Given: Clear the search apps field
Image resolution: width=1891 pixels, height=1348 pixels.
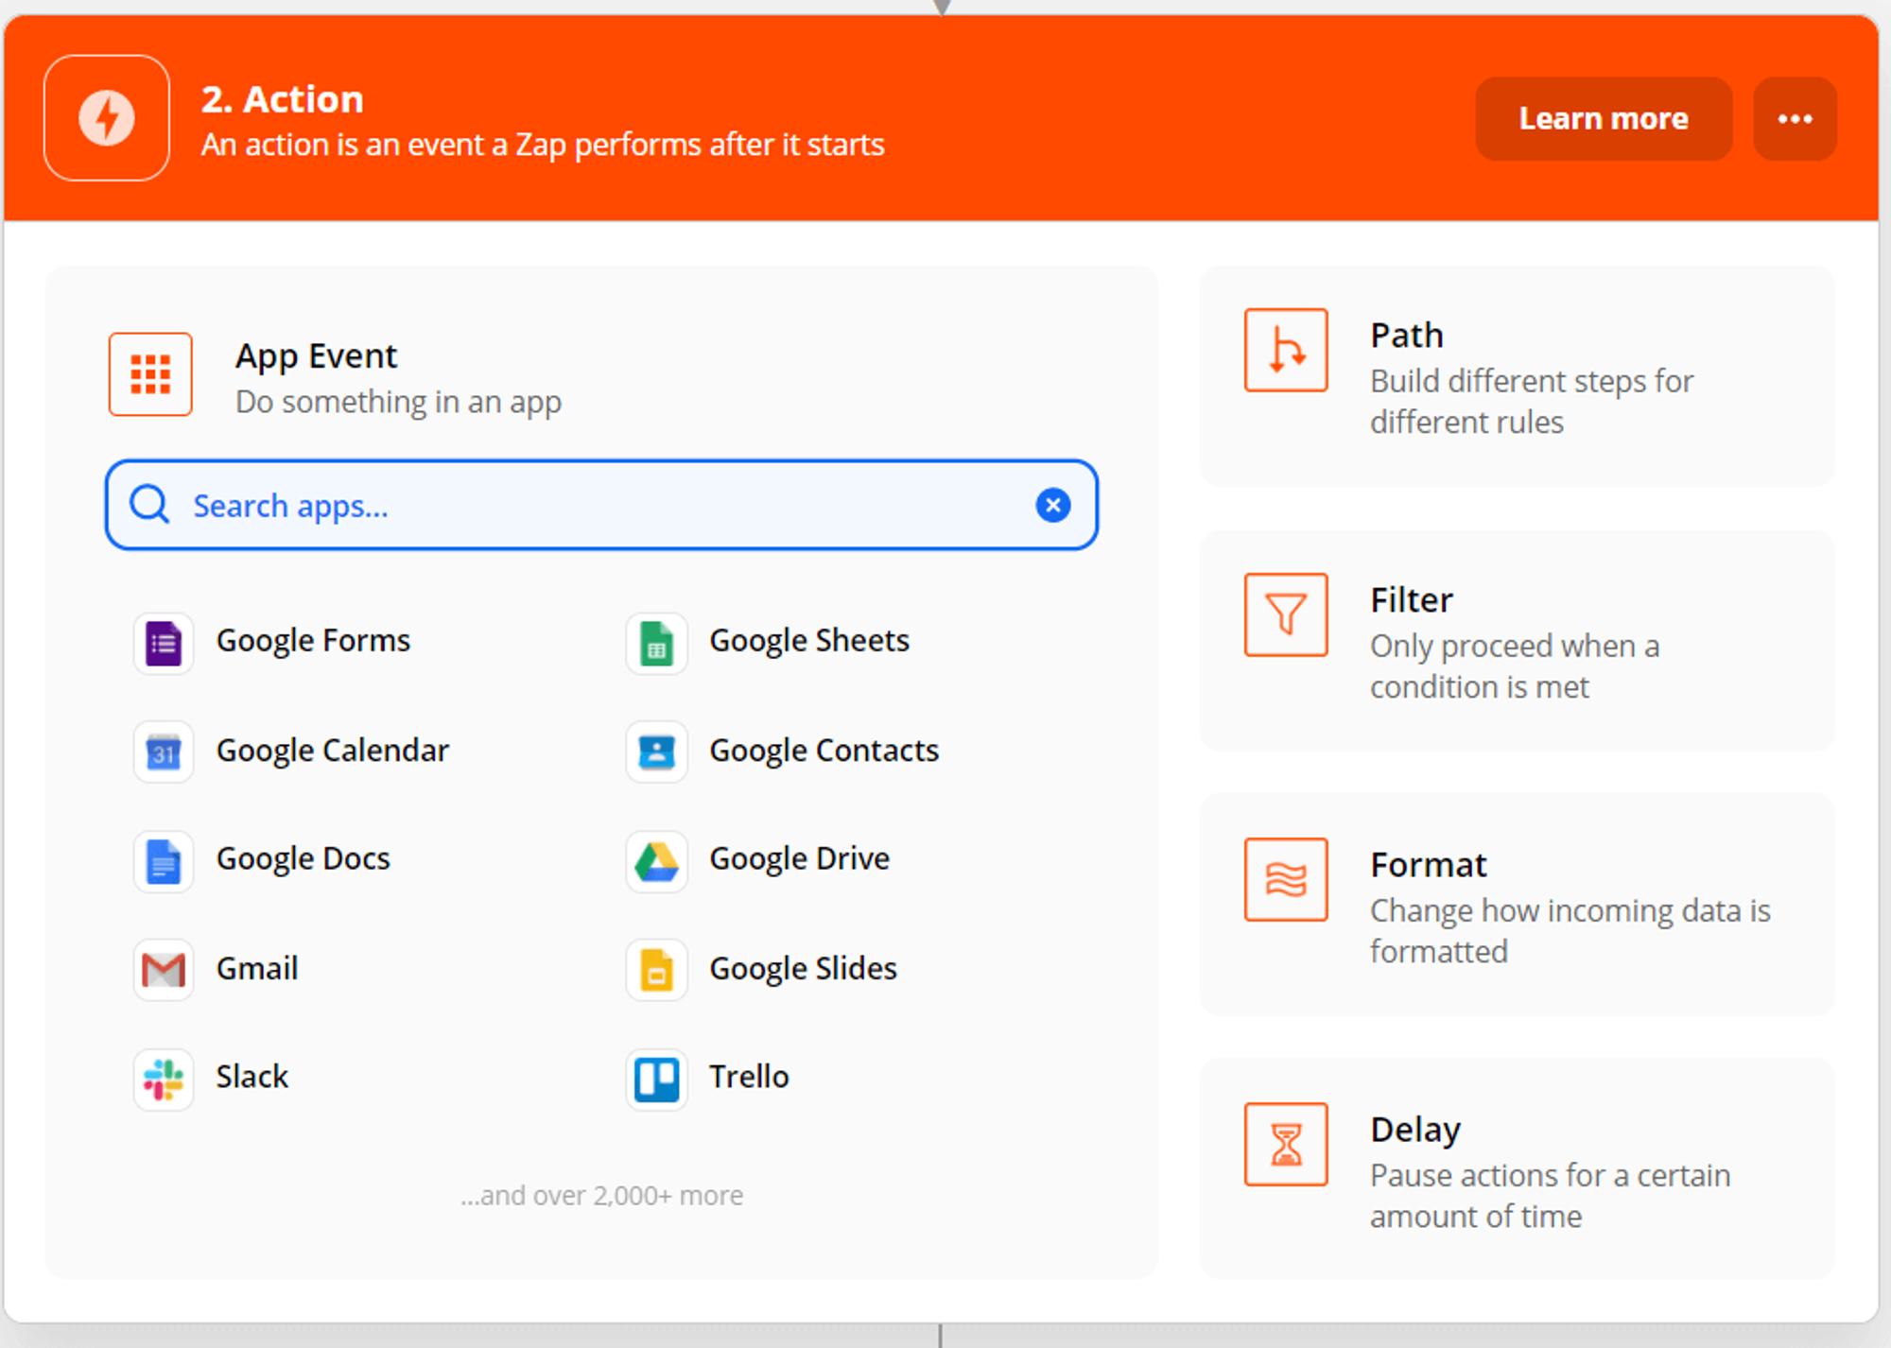Looking at the screenshot, I should (1053, 505).
